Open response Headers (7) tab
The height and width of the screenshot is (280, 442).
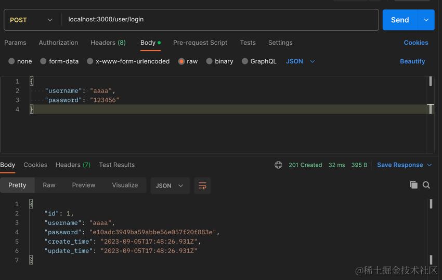click(x=73, y=165)
